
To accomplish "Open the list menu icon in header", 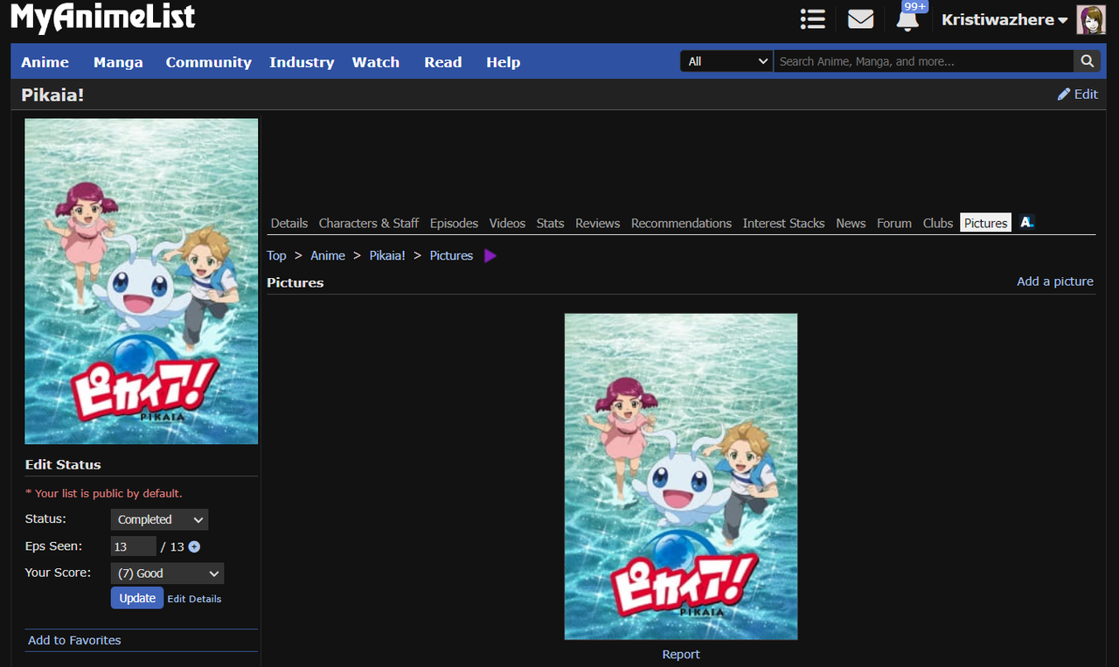I will click(813, 19).
